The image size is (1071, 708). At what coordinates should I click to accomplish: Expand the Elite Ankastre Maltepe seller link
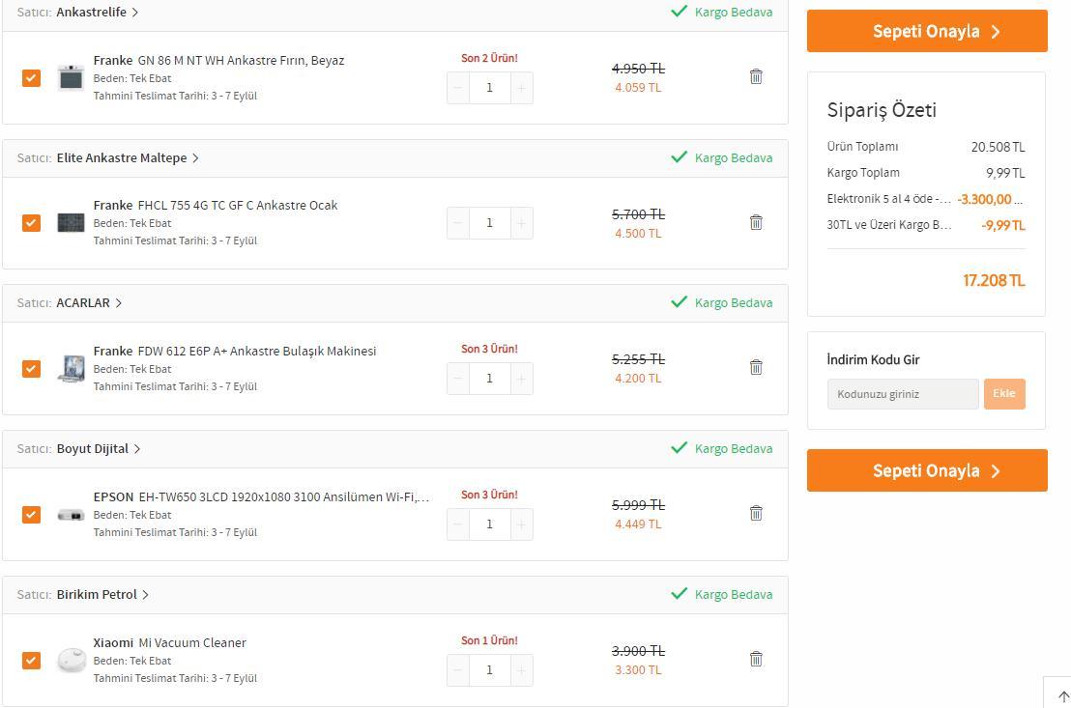point(195,157)
